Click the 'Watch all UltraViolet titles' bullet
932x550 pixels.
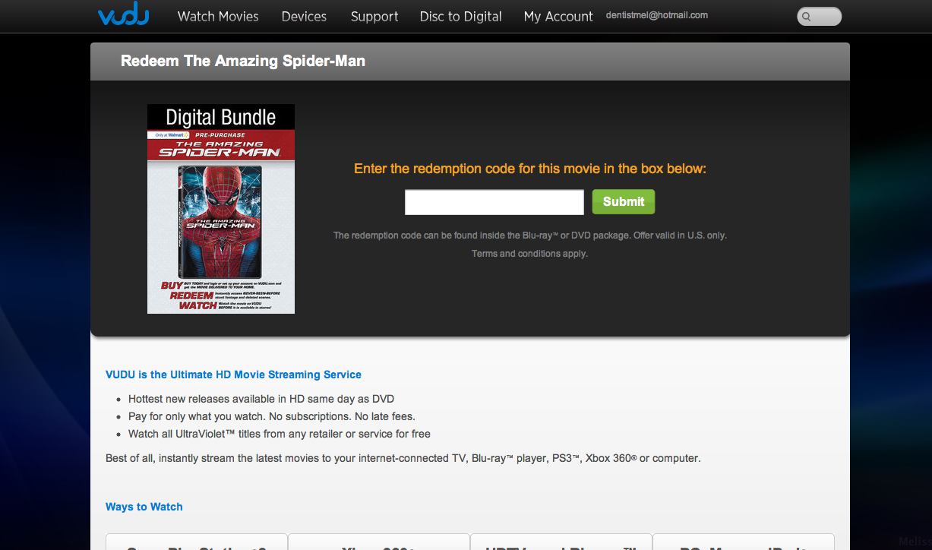(280, 434)
